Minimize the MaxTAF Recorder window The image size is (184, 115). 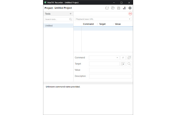[114, 3]
